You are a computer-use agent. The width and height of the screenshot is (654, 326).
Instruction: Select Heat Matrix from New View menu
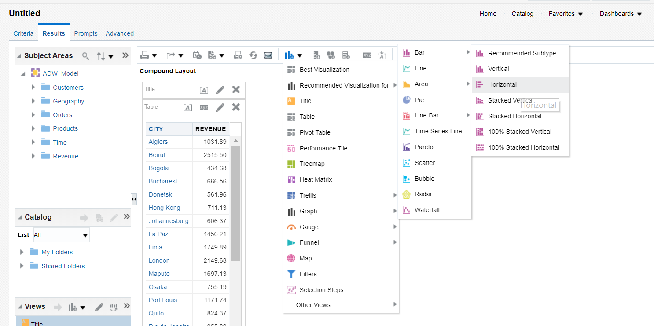click(341, 179)
